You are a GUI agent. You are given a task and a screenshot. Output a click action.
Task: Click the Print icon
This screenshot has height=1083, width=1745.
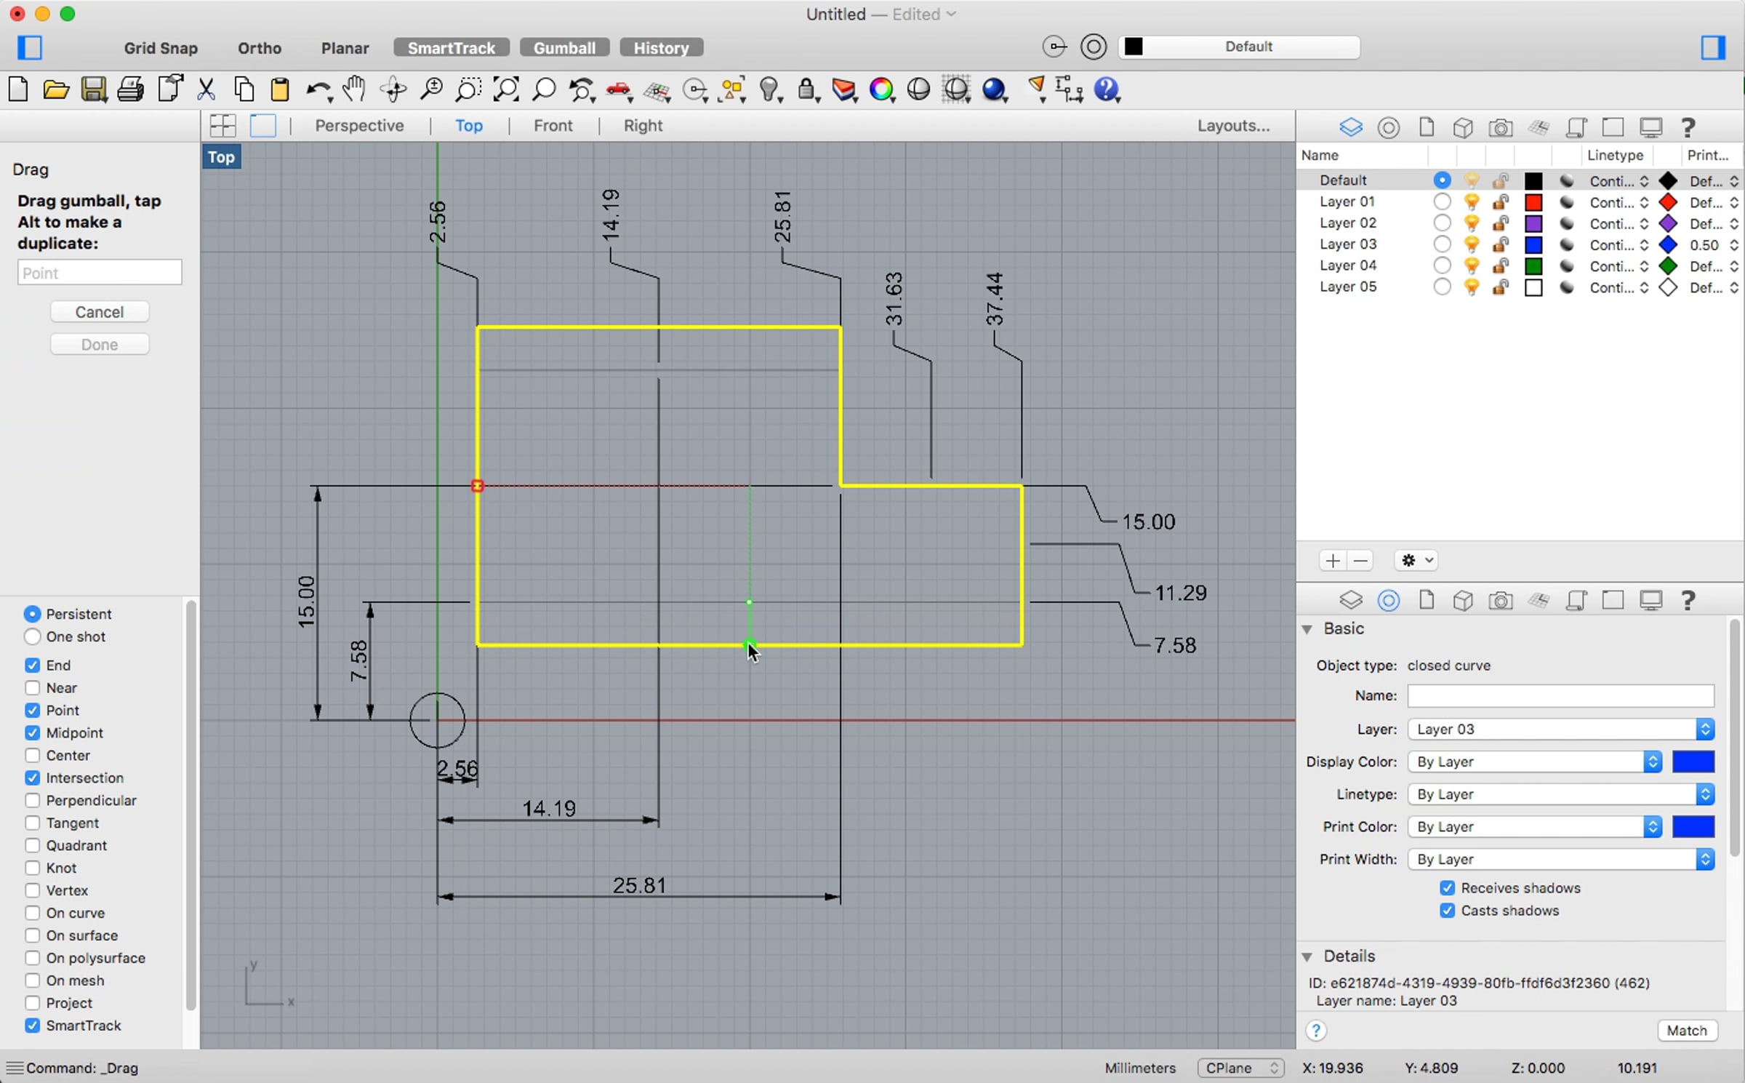pos(131,89)
